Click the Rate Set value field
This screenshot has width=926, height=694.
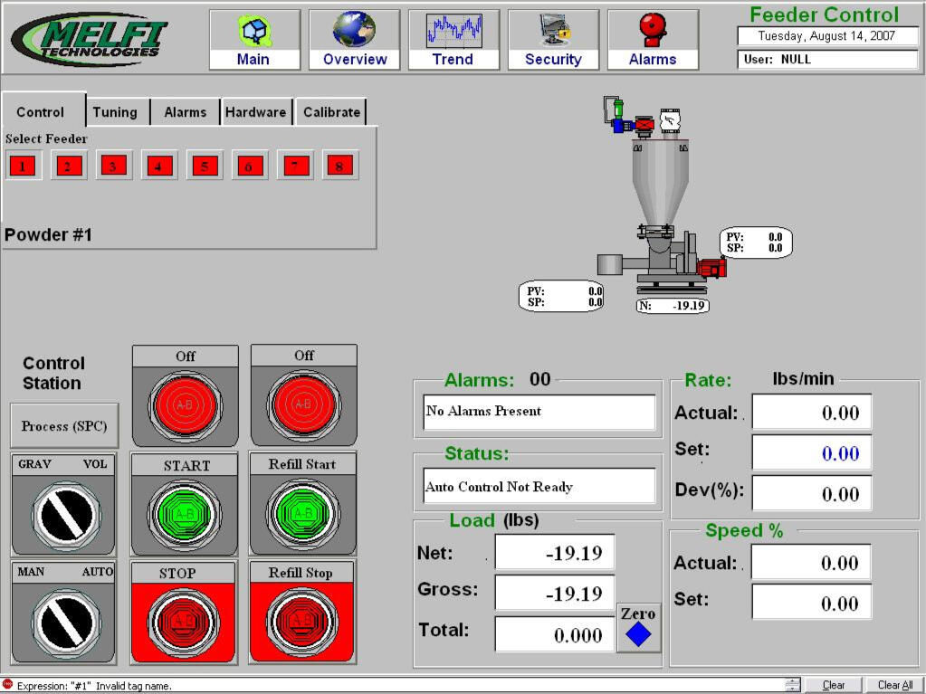click(x=812, y=453)
